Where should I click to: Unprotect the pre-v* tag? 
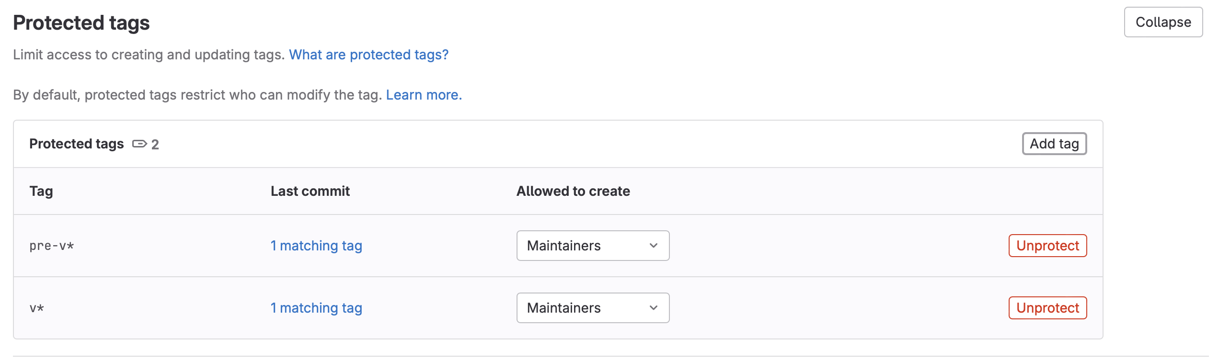coord(1047,246)
